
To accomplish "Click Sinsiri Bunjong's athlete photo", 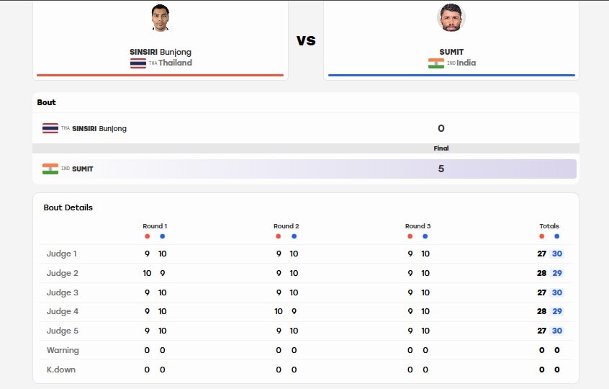I will 161,18.
